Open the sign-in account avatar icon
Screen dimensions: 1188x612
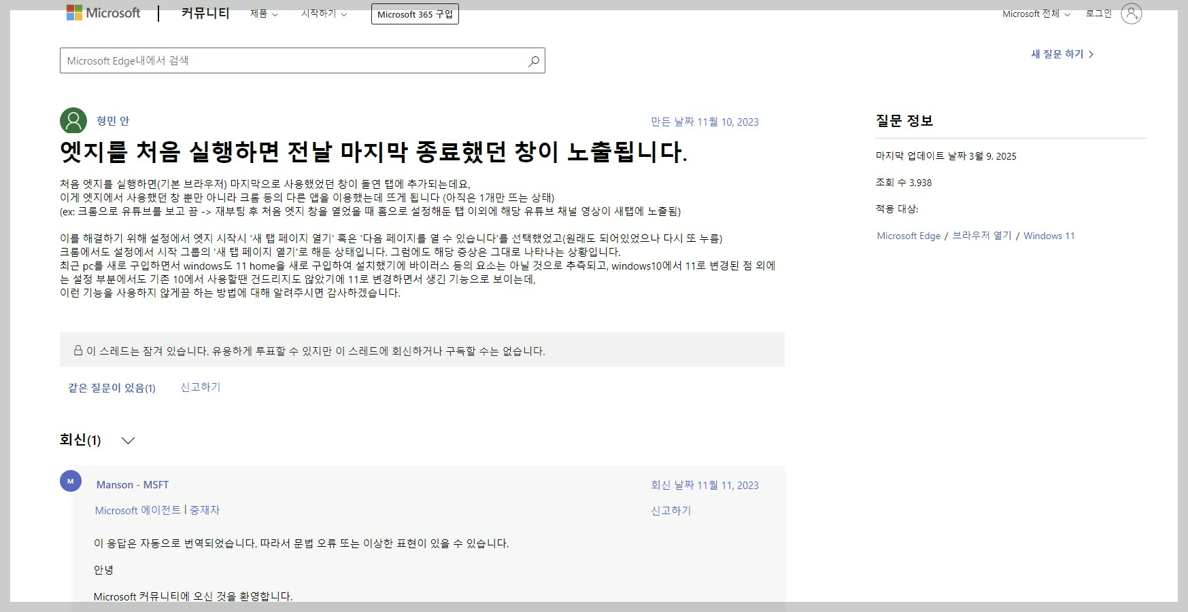(1132, 14)
